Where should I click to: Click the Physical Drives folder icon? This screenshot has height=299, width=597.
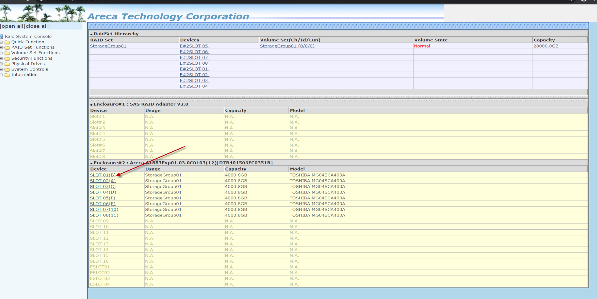[7, 64]
